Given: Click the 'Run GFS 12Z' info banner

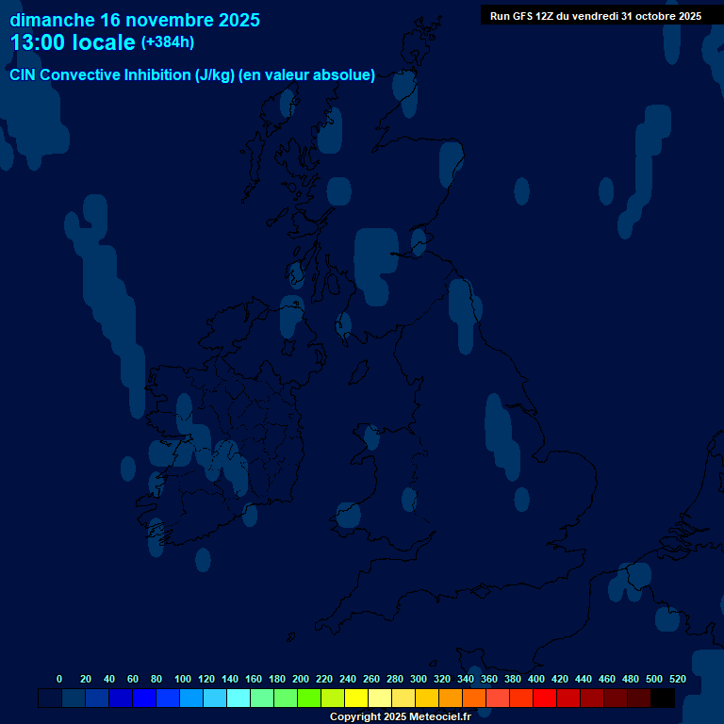Looking at the screenshot, I should pos(595,16).
